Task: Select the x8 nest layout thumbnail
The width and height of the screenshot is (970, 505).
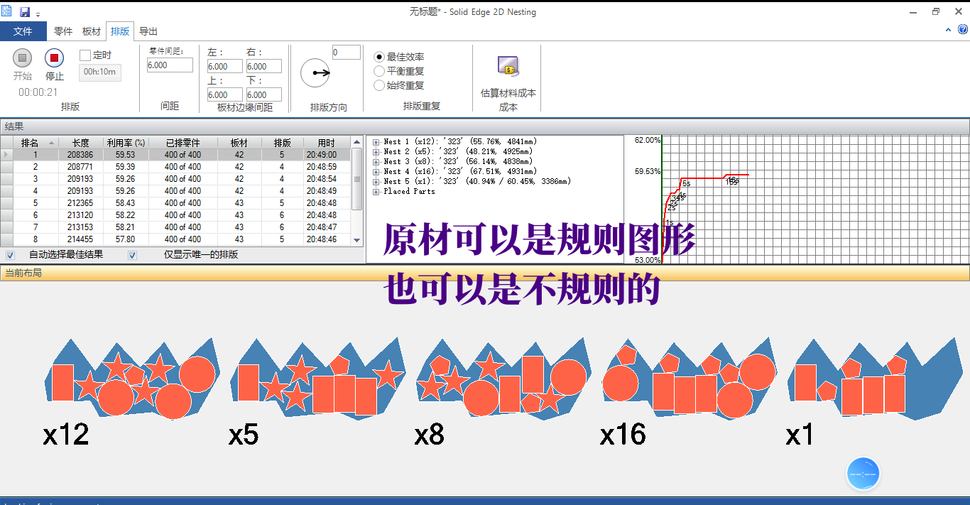Action: (503, 379)
